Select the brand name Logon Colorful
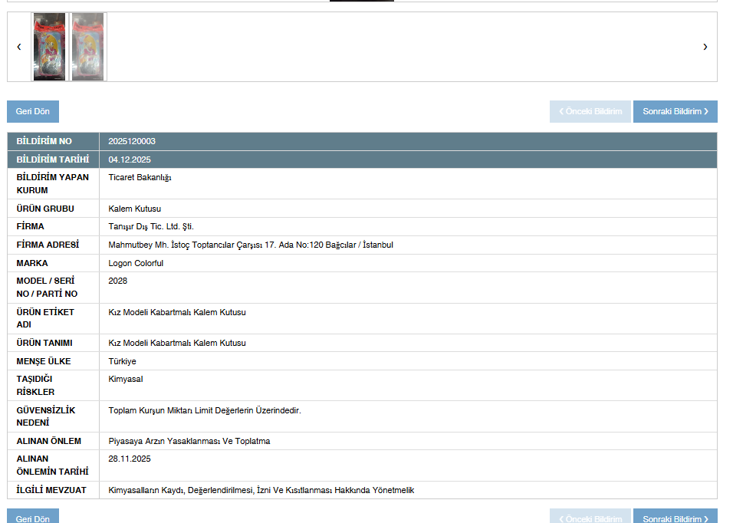The image size is (733, 523). coord(136,263)
